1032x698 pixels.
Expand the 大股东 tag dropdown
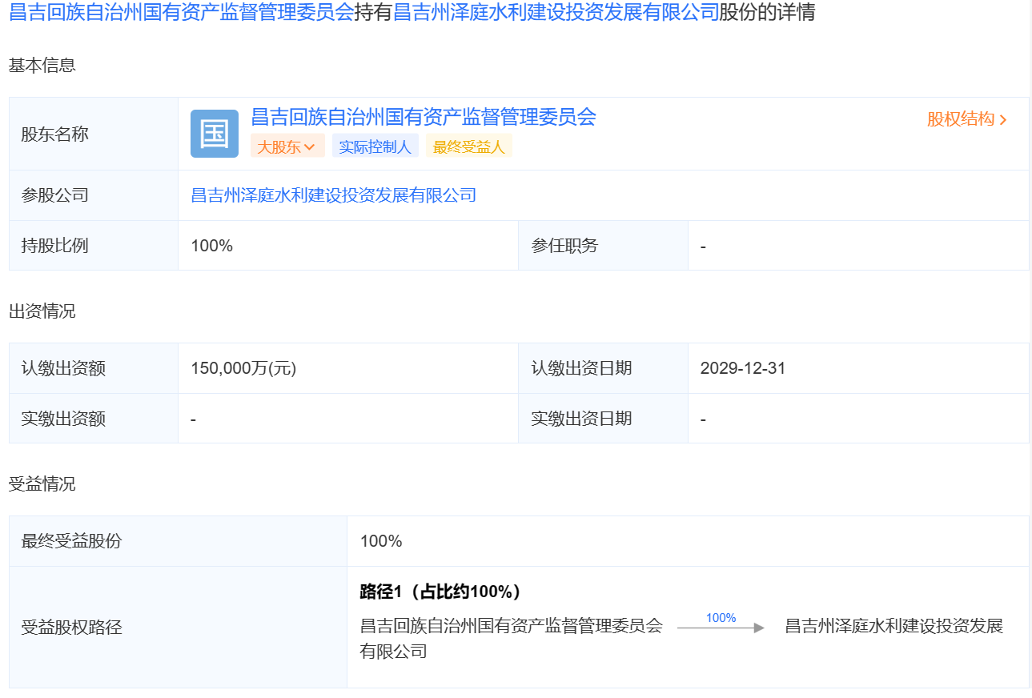(287, 147)
